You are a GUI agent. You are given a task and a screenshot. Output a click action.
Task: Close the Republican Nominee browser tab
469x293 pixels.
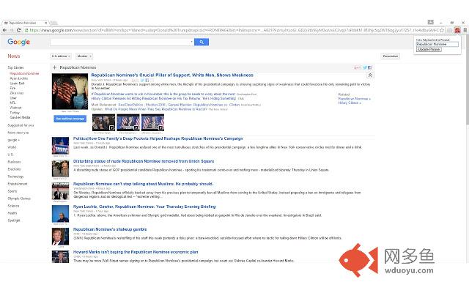(45, 23)
